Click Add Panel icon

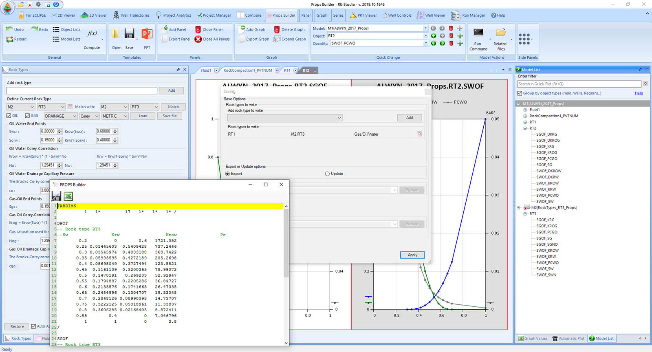click(165, 29)
